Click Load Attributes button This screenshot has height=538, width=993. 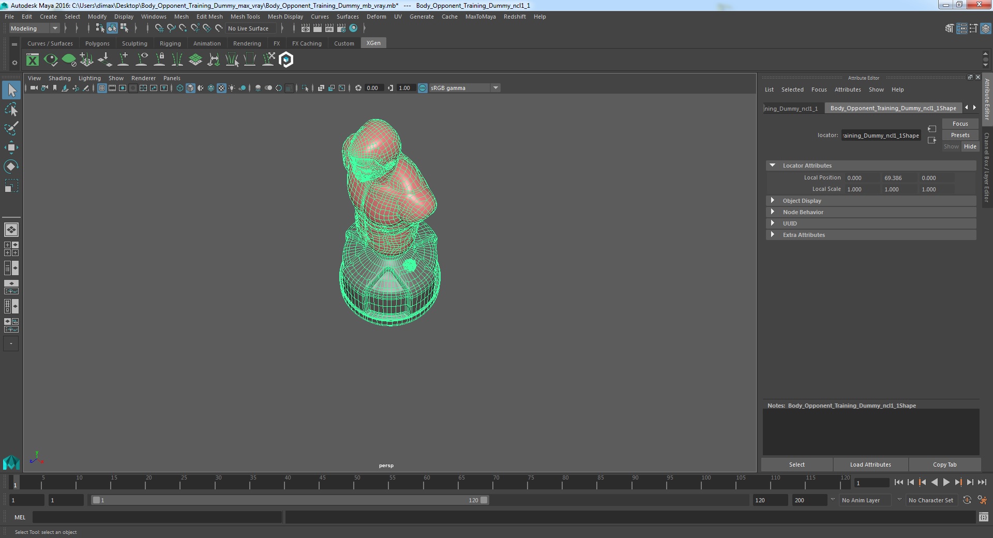tap(870, 465)
